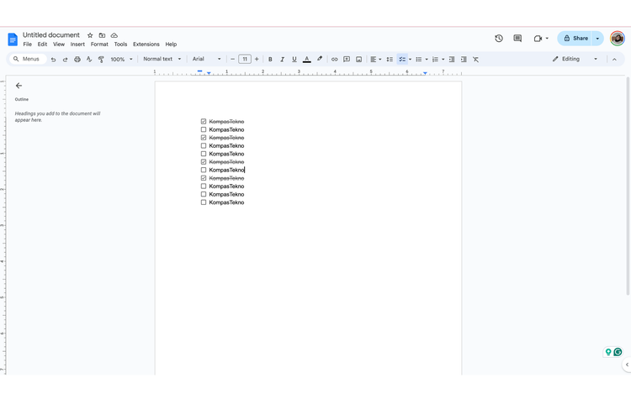Open the Normal text style dropdown
Image resolution: width=631 pixels, height=420 pixels.
pyautogui.click(x=162, y=60)
